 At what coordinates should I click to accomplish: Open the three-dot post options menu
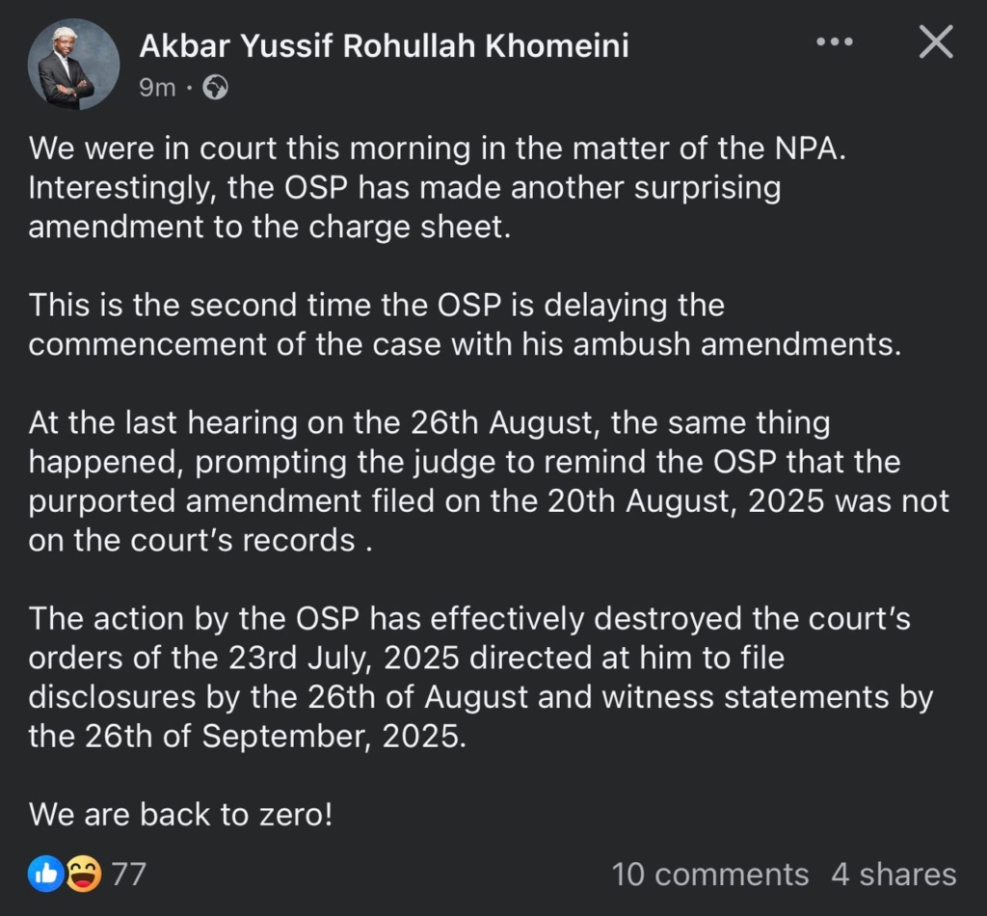point(834,42)
